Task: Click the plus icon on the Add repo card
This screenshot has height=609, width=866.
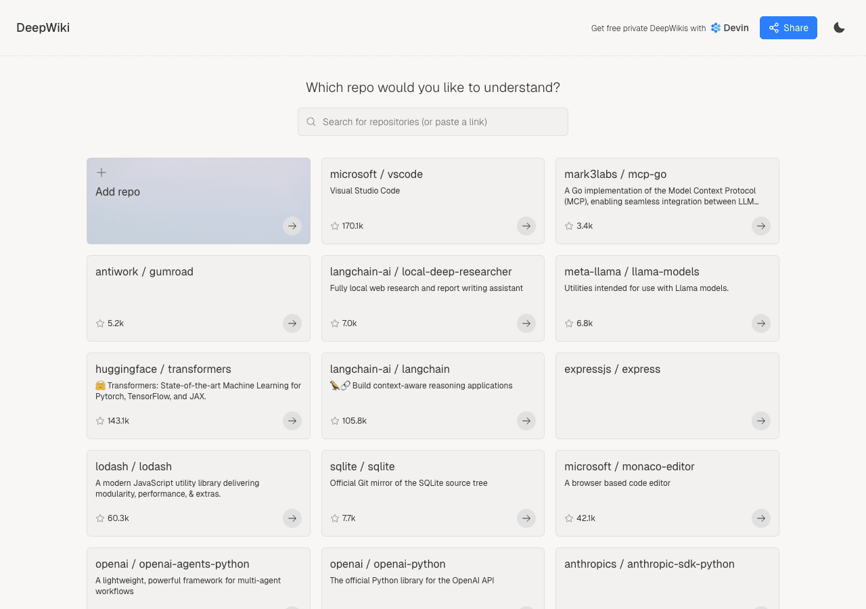Action: pos(101,172)
